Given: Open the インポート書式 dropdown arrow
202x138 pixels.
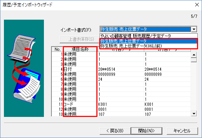Looking at the screenshot, I should click(194, 29).
